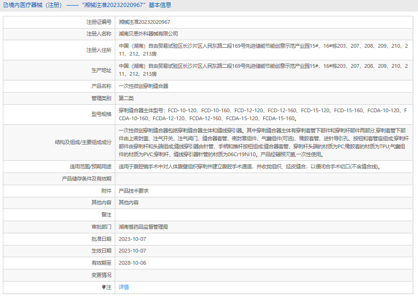Click the 生产地址 address value
The image size is (418, 296).
click(263, 70)
